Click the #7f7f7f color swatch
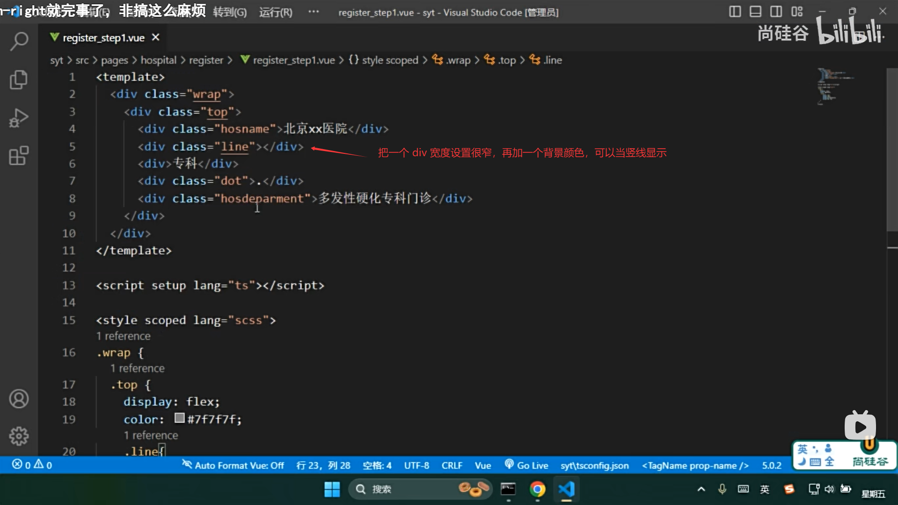The height and width of the screenshot is (505, 898). pos(180,418)
